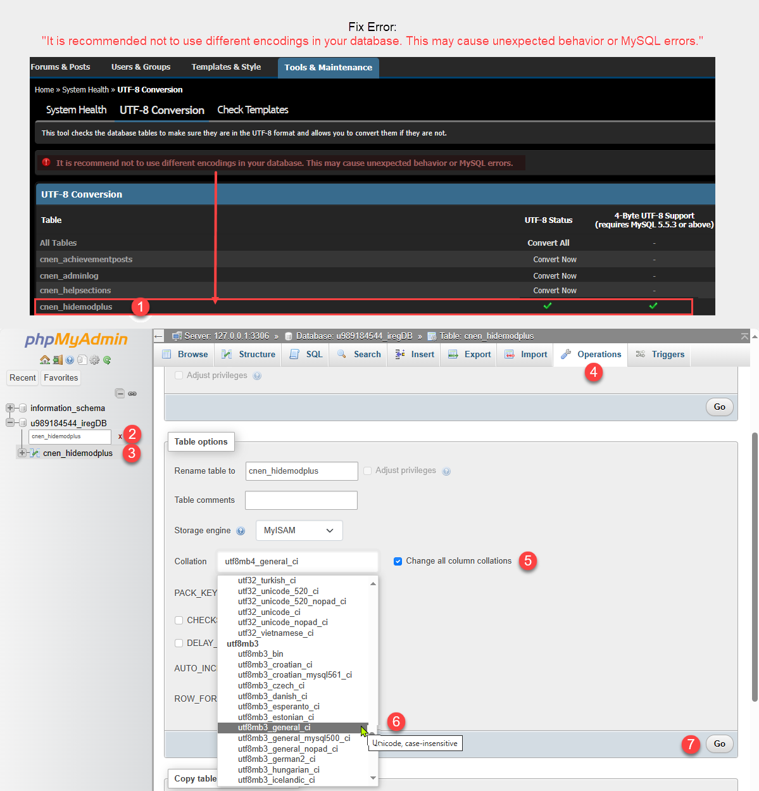Click the table icon beside cnen_hidemodplus in tree
Image resolution: width=759 pixels, height=791 pixels.
pyautogui.click(x=35, y=453)
